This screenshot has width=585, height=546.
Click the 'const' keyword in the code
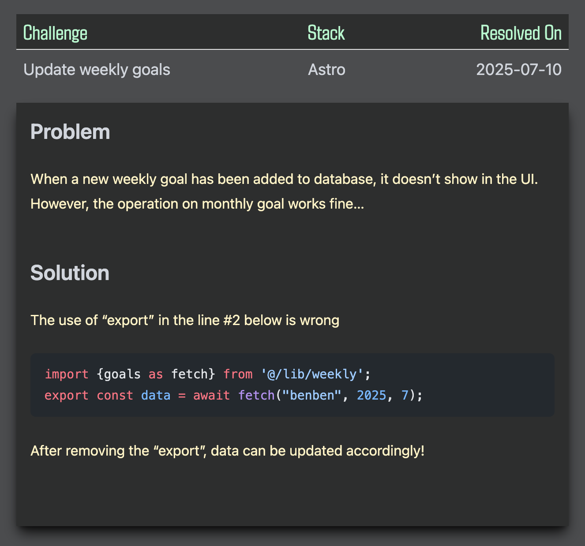click(x=115, y=395)
